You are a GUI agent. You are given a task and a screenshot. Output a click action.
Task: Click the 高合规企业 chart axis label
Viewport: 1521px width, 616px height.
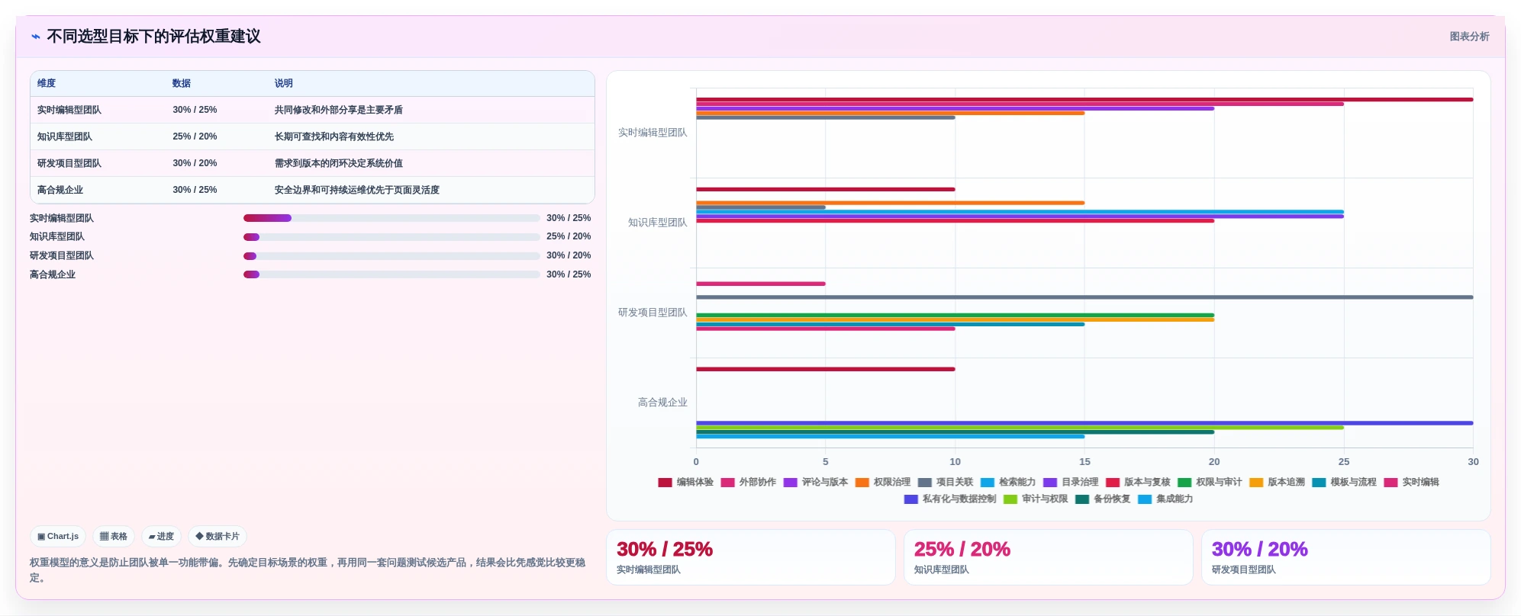click(662, 403)
